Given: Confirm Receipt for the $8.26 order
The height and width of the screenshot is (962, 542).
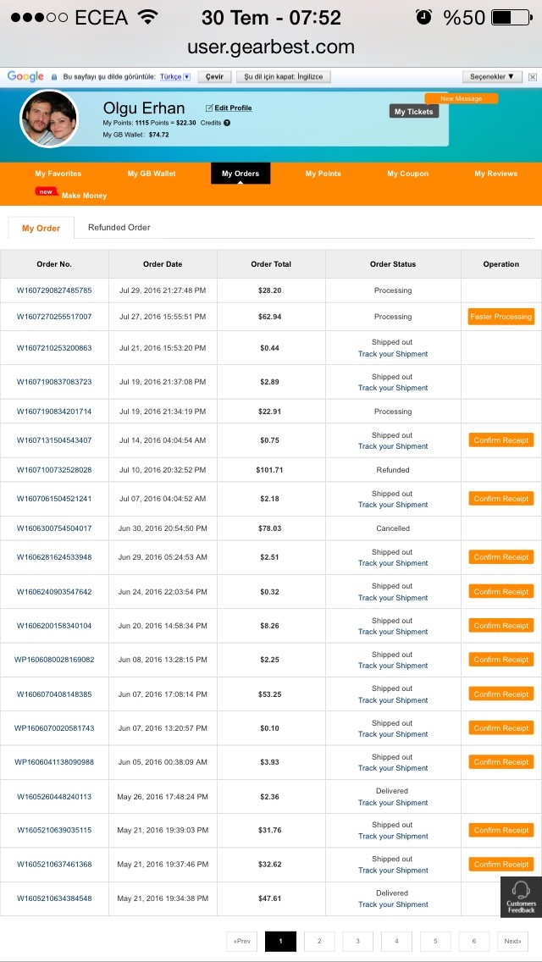Looking at the screenshot, I should point(501,626).
